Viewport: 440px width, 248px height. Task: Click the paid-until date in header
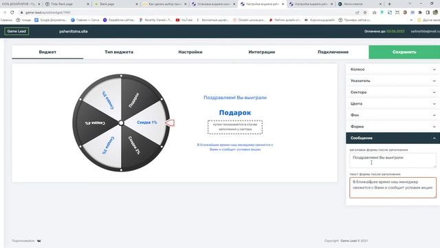pyautogui.click(x=395, y=31)
